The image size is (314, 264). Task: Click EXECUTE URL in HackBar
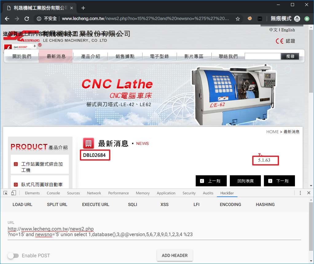pos(96,204)
